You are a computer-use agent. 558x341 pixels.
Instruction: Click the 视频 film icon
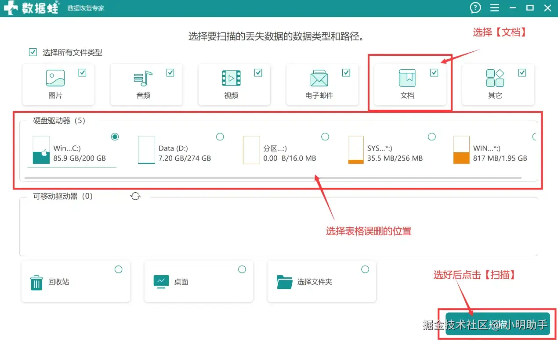tap(231, 78)
